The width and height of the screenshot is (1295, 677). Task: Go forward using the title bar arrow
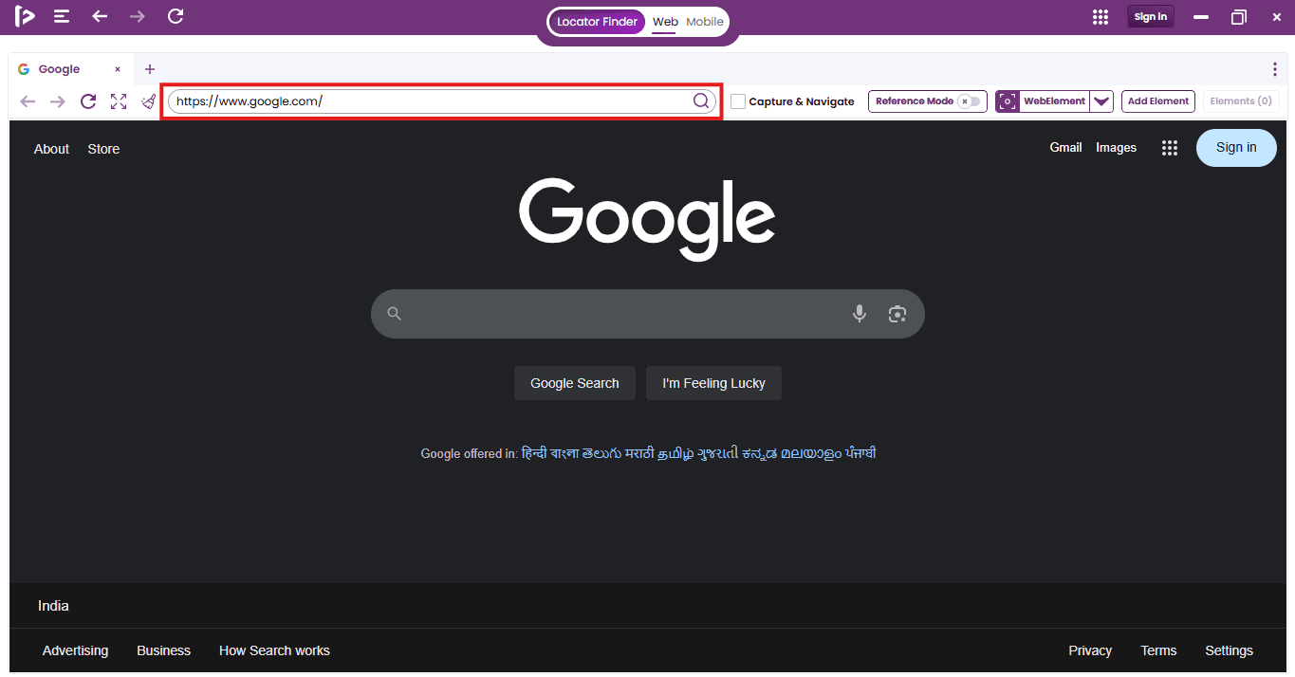pos(138,16)
